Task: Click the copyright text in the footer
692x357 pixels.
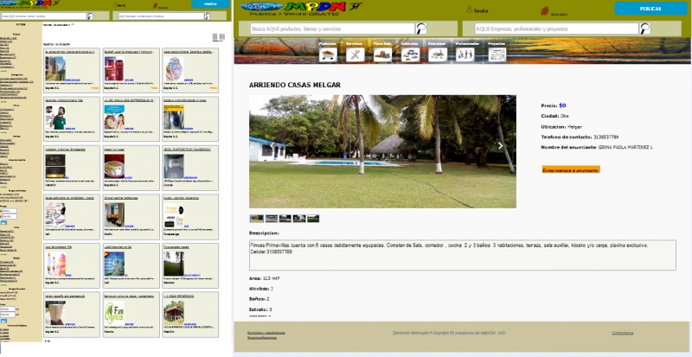Action: tap(449, 333)
